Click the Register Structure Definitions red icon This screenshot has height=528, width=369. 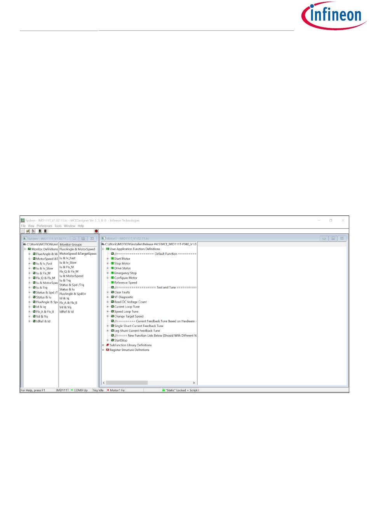coord(108,350)
